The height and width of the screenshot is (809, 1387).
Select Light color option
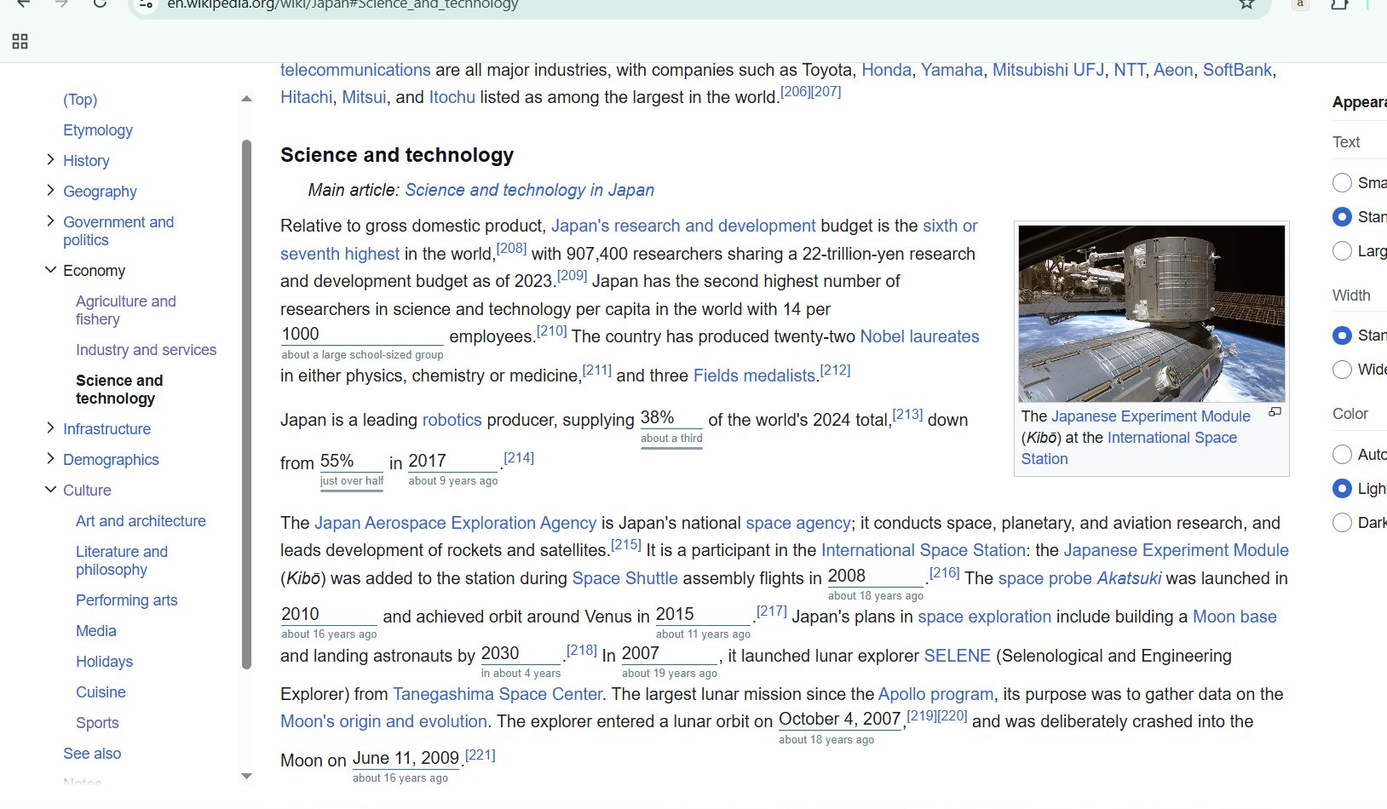[x=1342, y=488]
